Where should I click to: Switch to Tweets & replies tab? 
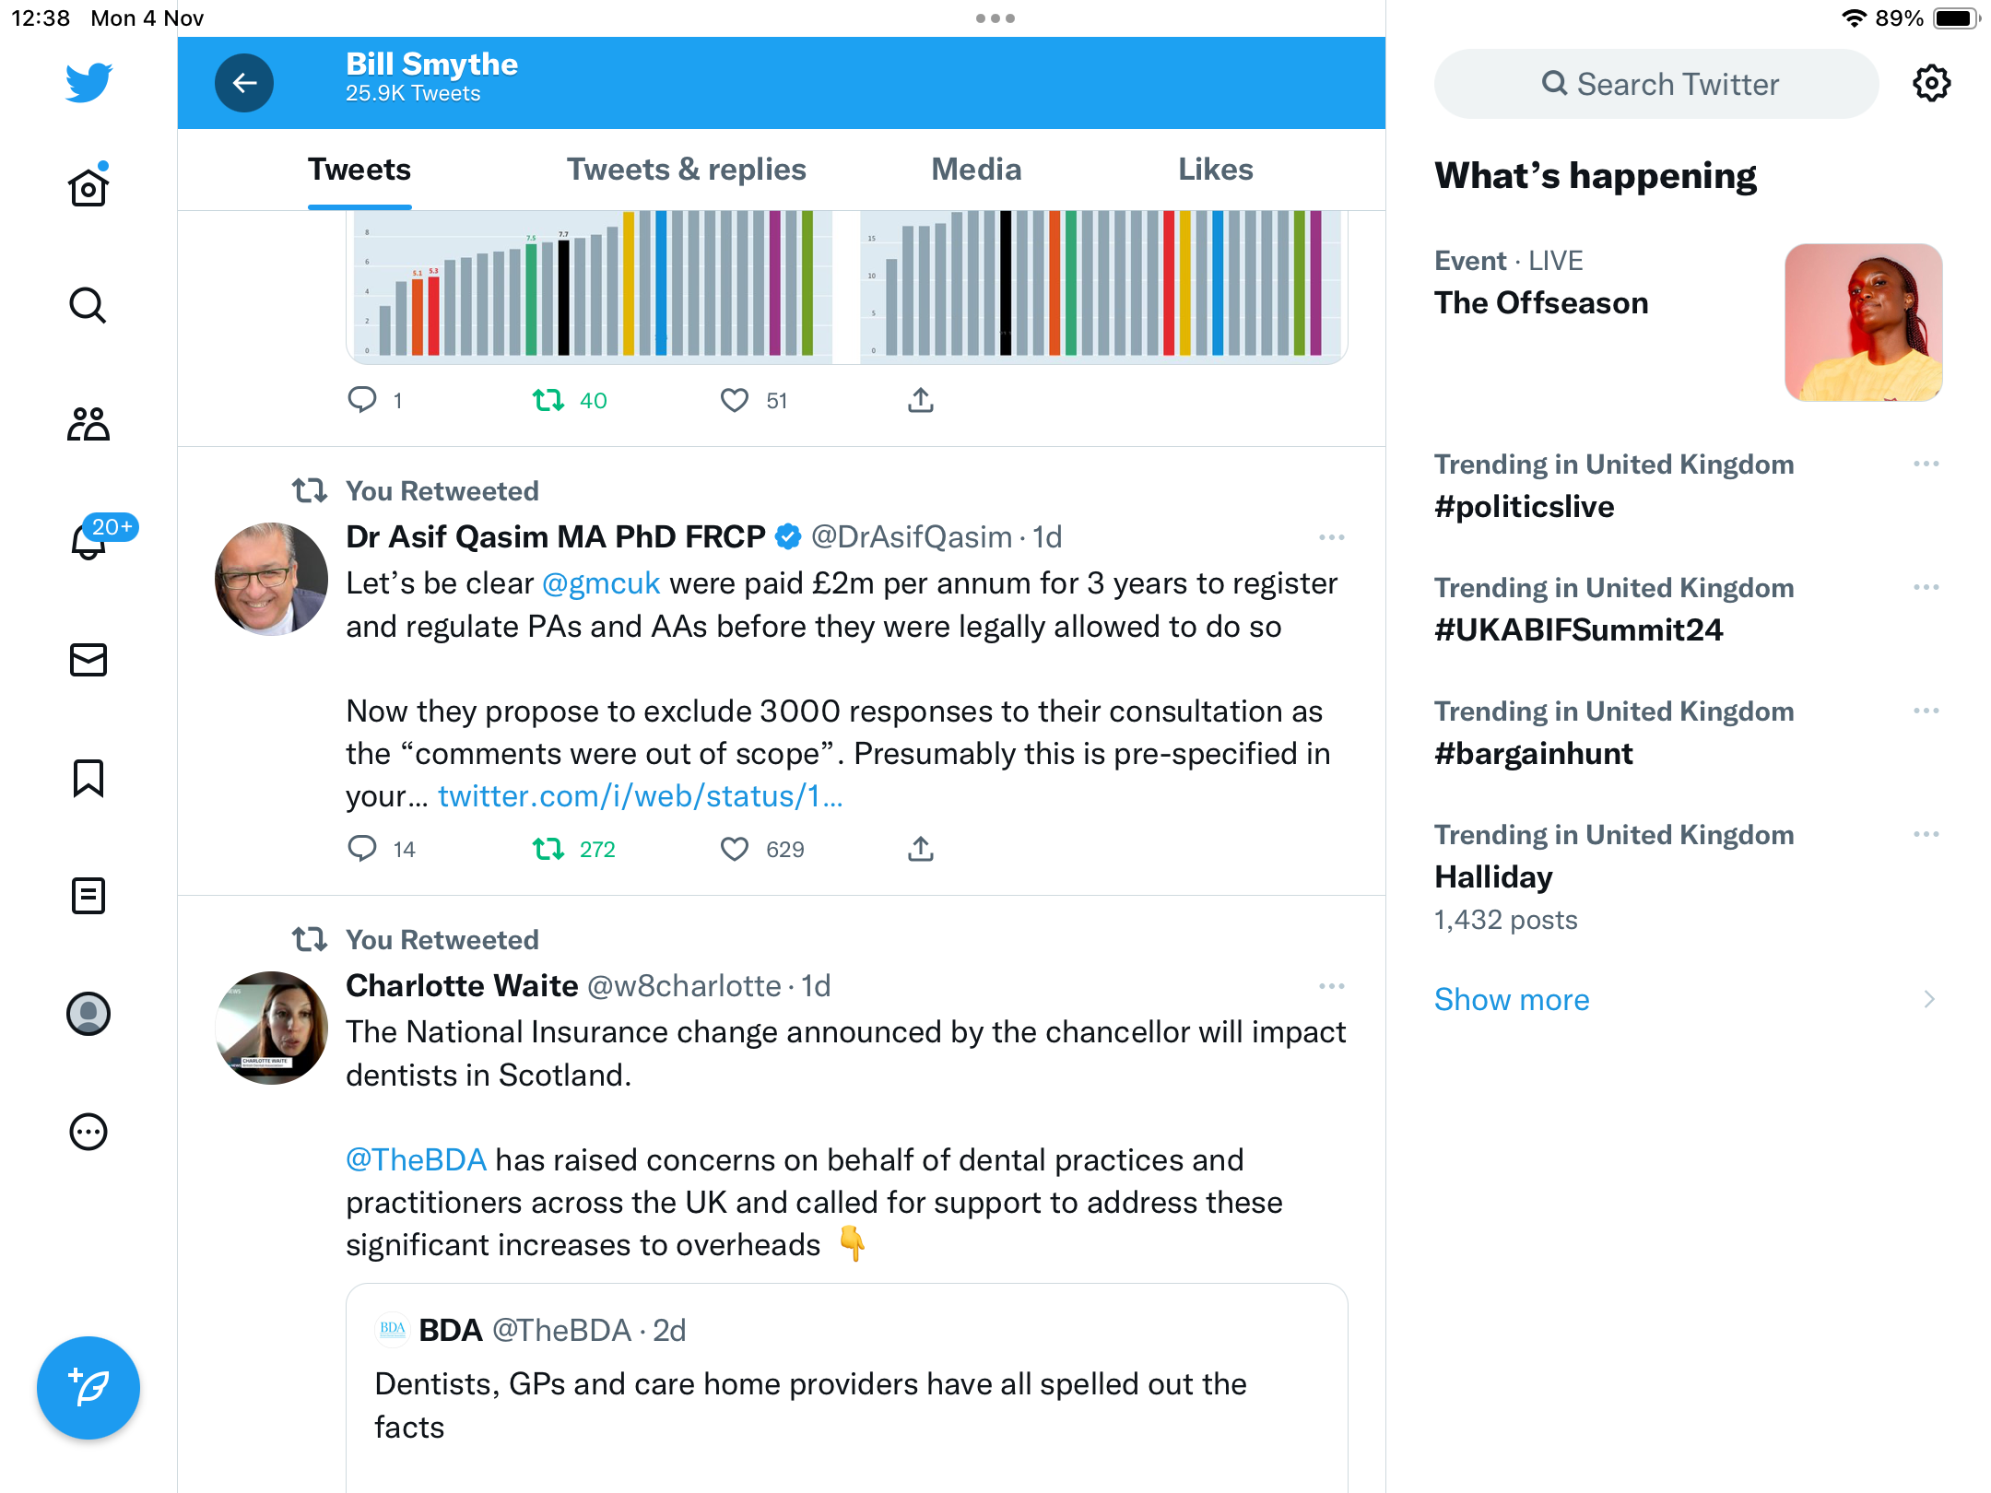(x=687, y=170)
